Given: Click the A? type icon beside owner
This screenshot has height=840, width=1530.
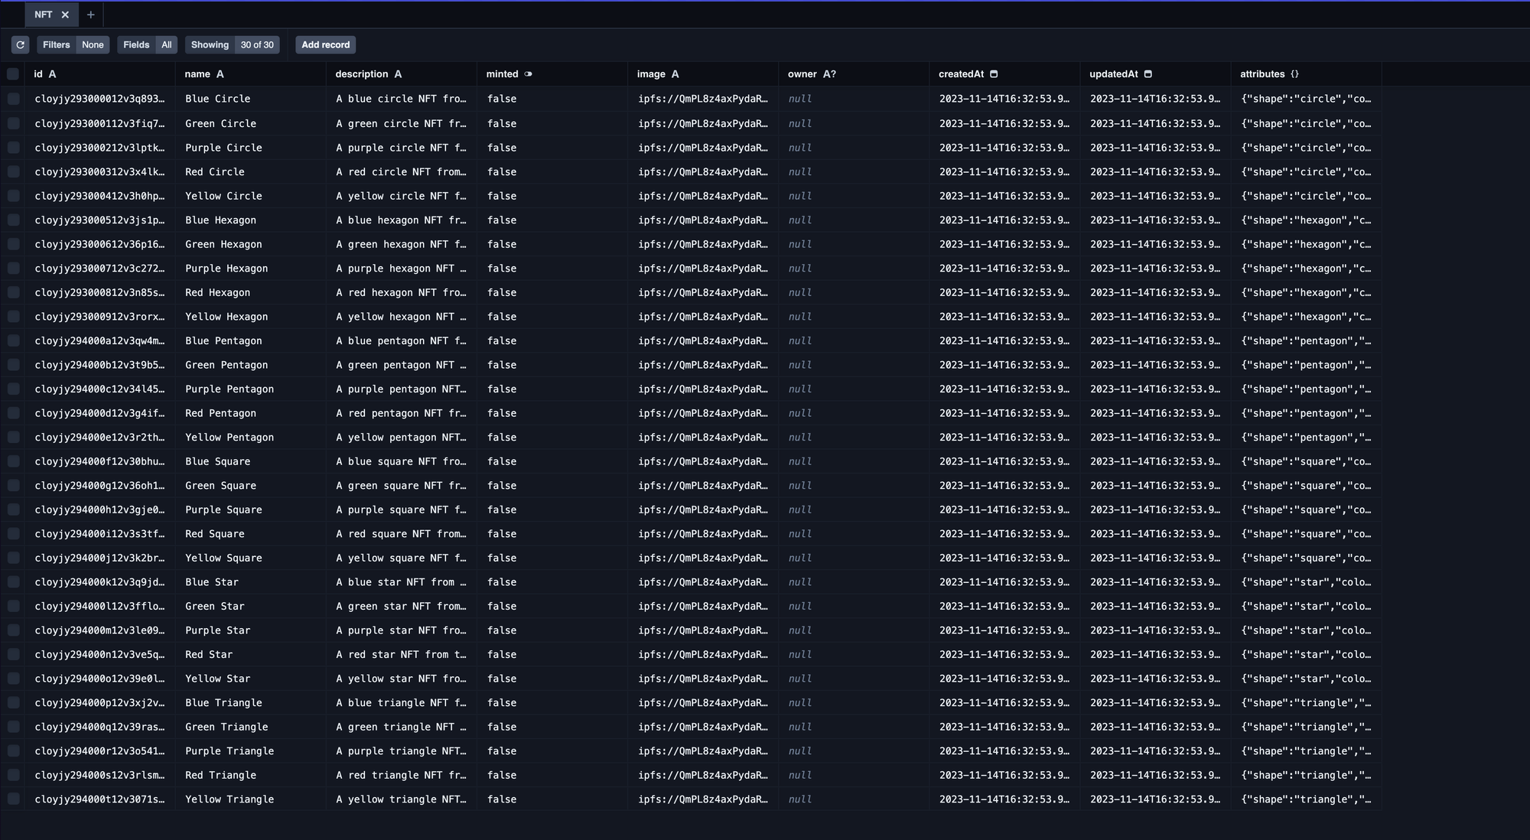Looking at the screenshot, I should pyautogui.click(x=829, y=74).
